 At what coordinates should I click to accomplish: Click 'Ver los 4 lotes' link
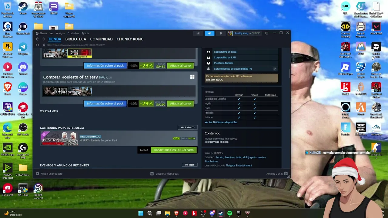tap(49, 111)
